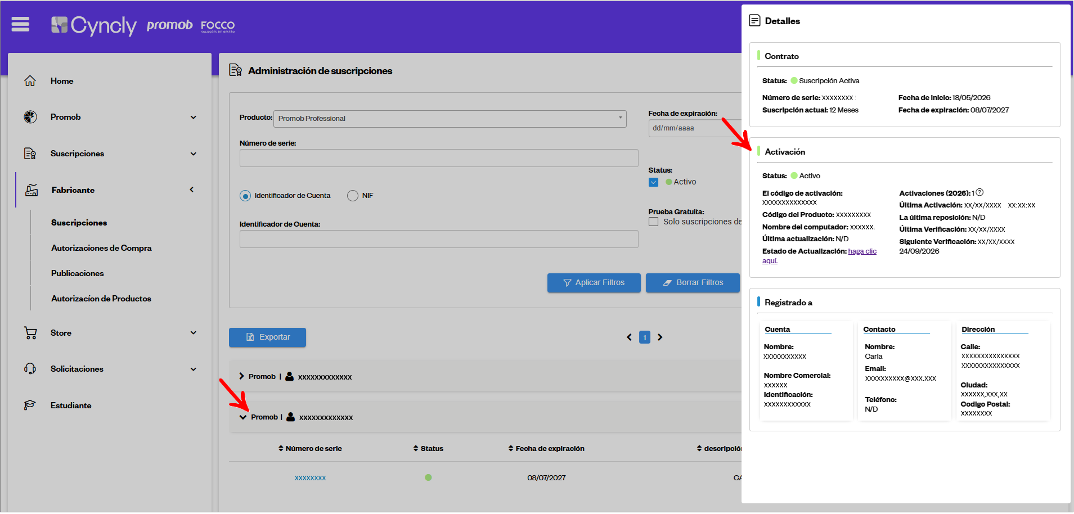The height and width of the screenshot is (514, 1074).
Task: Click the Administración de suscripciones header icon
Action: click(236, 70)
